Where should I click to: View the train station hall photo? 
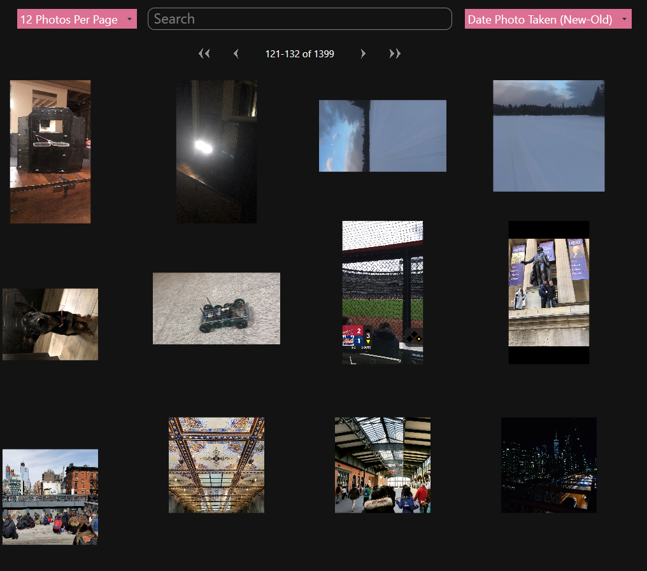click(382, 465)
